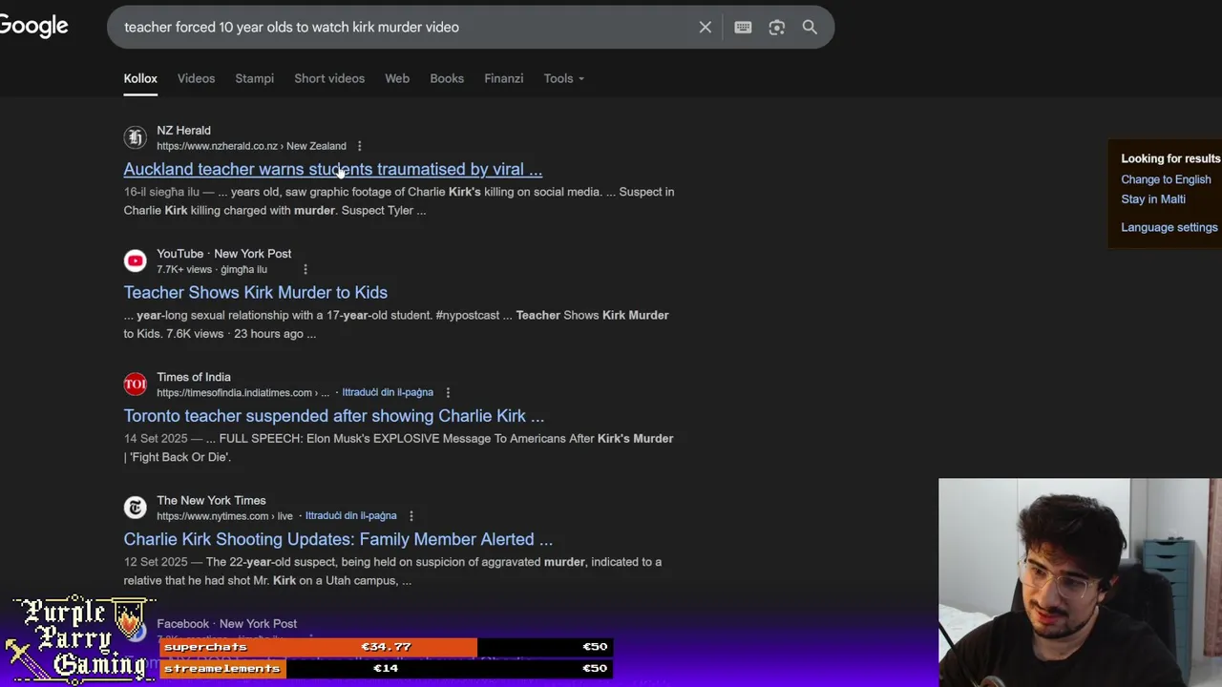The image size is (1222, 687).
Task: Open the Finanzi tab
Action: coord(503,78)
